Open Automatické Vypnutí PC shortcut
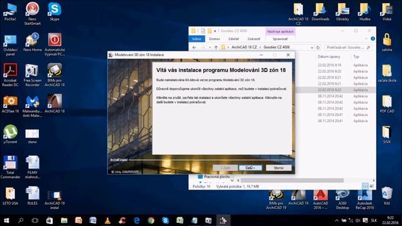Viewport: 402px width, 226px height. coord(55,45)
